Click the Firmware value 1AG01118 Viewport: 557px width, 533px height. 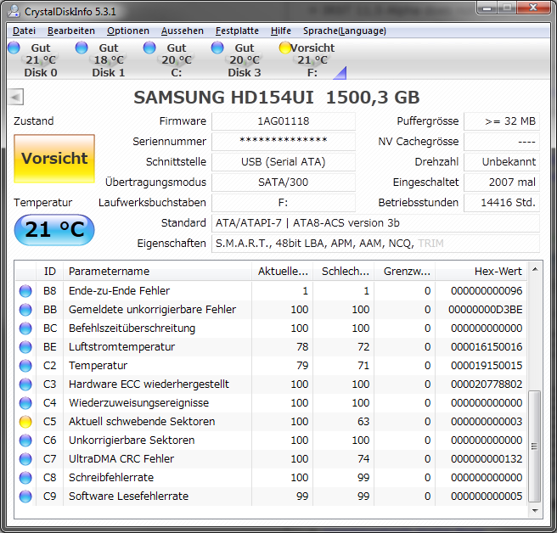pos(284,121)
